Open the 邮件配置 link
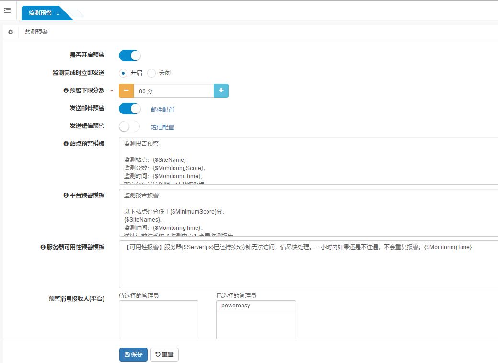 click(162, 110)
